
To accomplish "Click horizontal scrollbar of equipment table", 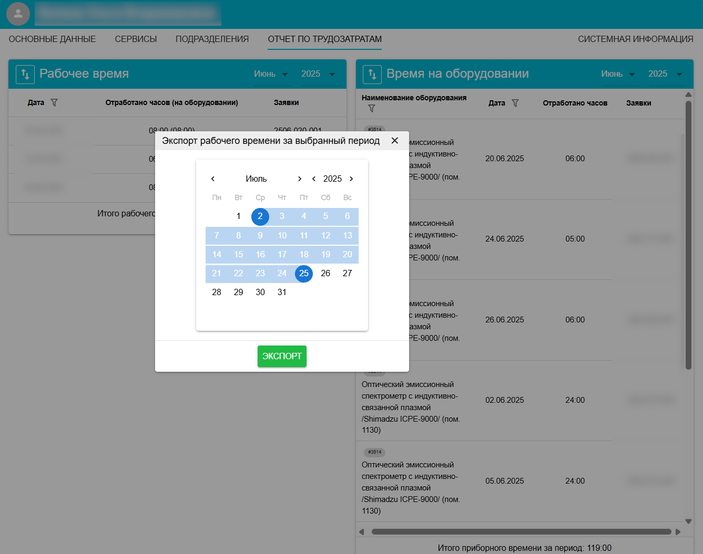I will [522, 532].
